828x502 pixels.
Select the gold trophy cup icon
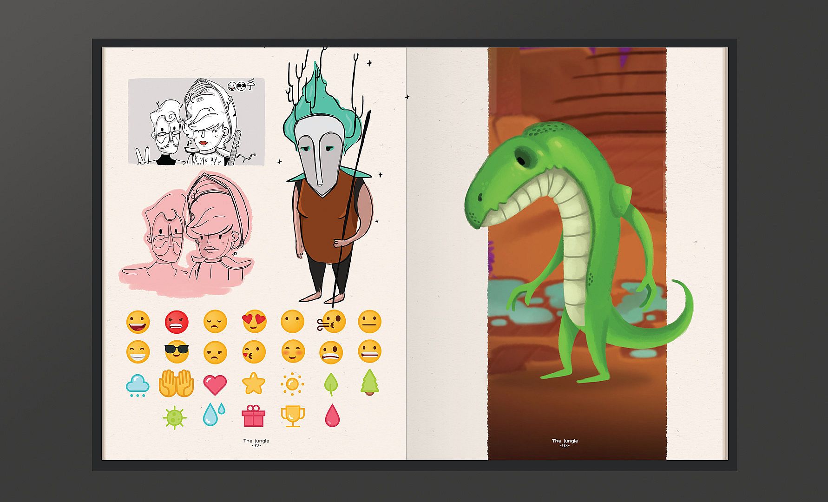[293, 416]
